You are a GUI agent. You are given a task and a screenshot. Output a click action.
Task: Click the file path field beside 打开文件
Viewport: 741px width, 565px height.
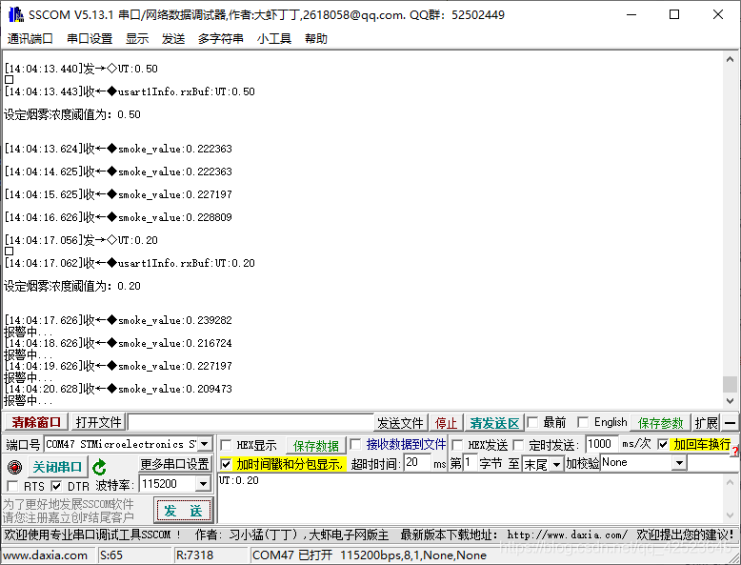pos(250,422)
